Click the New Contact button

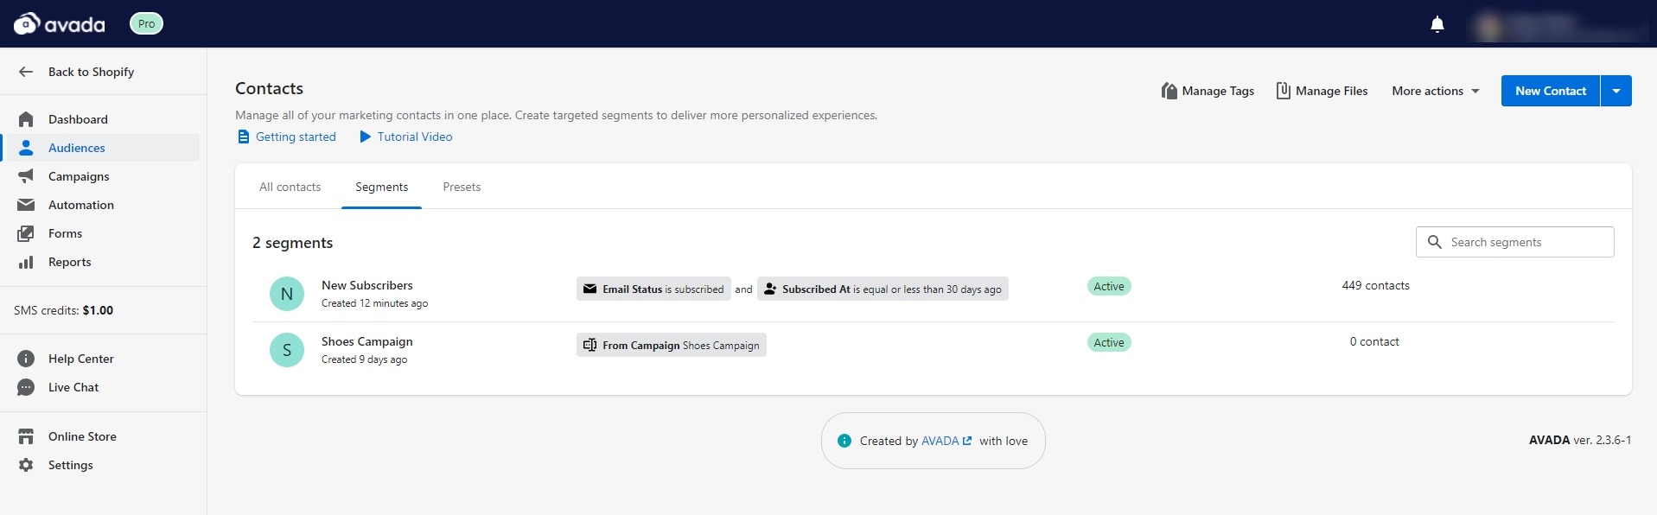(1551, 91)
